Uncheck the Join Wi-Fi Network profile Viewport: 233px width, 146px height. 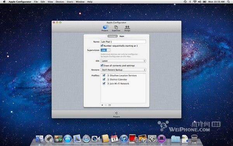(104, 84)
